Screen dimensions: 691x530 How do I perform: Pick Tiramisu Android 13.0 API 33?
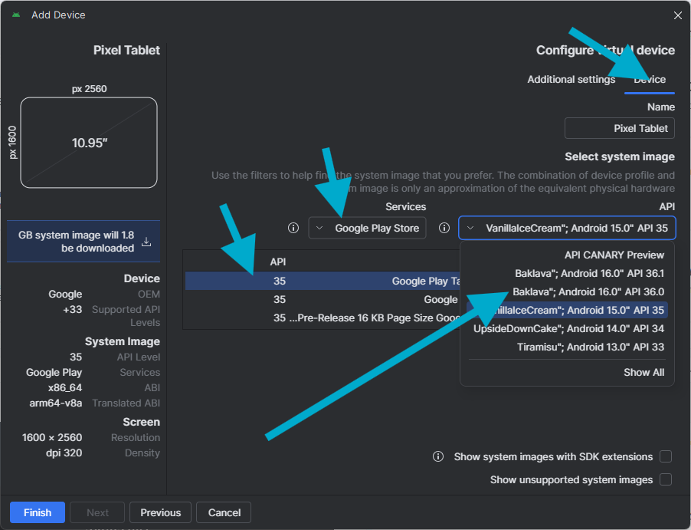[x=590, y=347]
